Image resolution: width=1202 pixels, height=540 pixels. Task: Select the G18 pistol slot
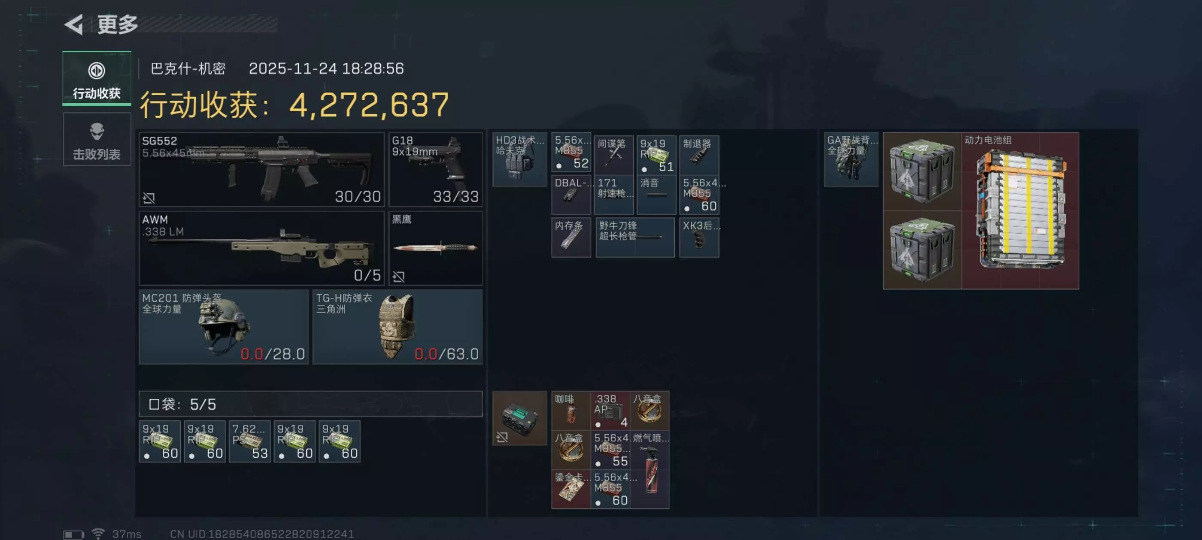point(435,169)
